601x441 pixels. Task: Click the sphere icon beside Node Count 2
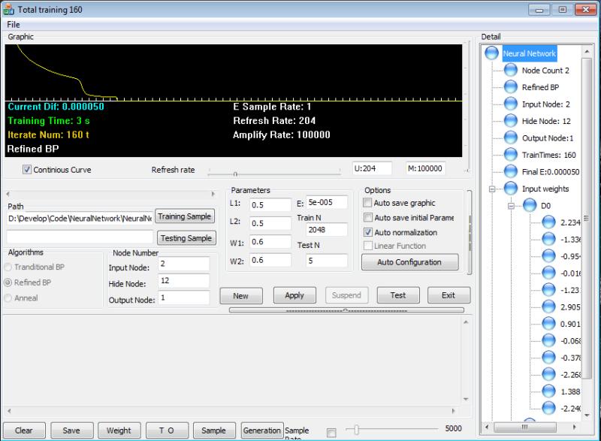511,70
